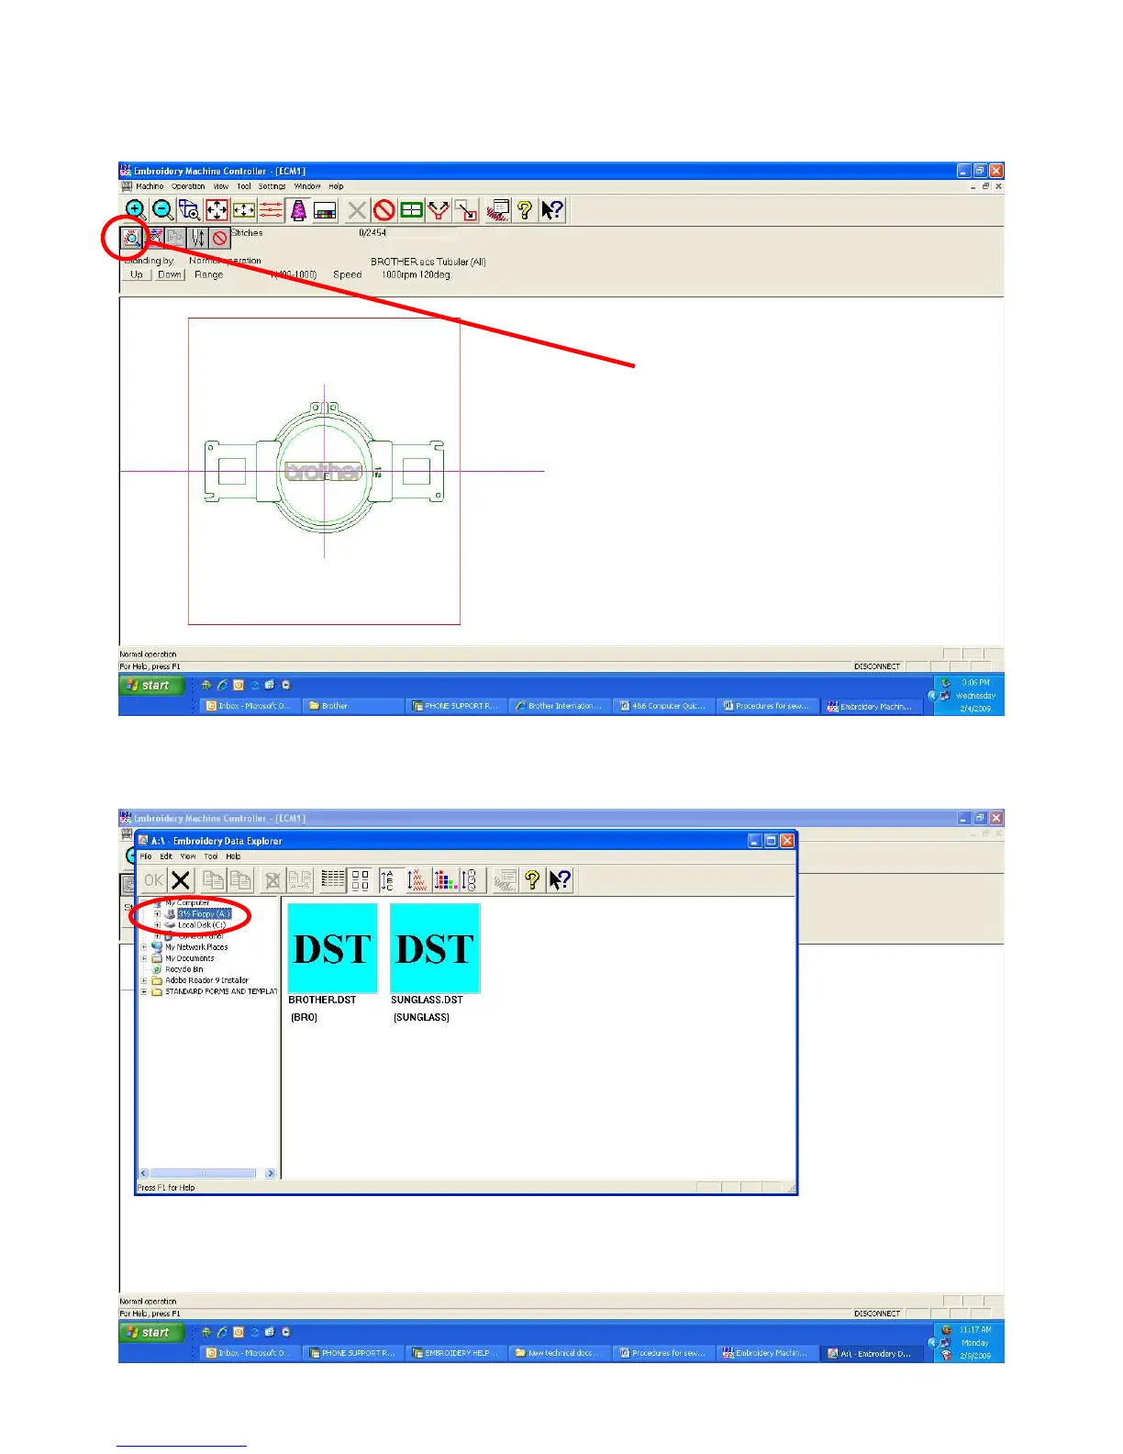Select the zoom-to-area tool icon
The width and height of the screenshot is (1123, 1454).
[189, 210]
